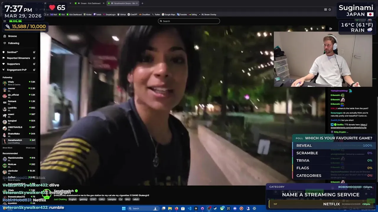378x212 pixels.
Task: Open the GitHub bookmark
Action: (121, 14)
